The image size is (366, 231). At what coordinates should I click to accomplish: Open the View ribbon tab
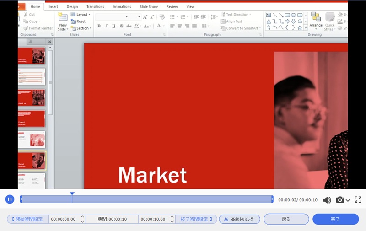coord(190,7)
